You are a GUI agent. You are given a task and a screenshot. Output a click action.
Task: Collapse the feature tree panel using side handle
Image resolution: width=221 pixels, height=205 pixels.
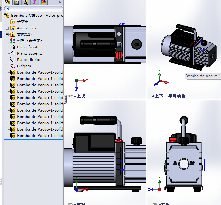pos(65,99)
